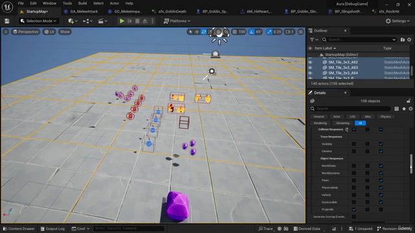Change the camera speed setting
The width and height of the screenshot is (415, 233).
(289, 32)
